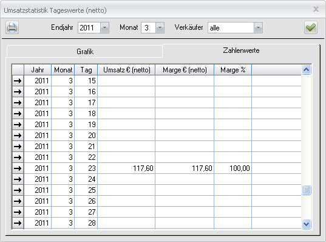Viewport: 326px width, 242px height.
Task: Click the arrow icon for day 18 row
Action: (18, 114)
